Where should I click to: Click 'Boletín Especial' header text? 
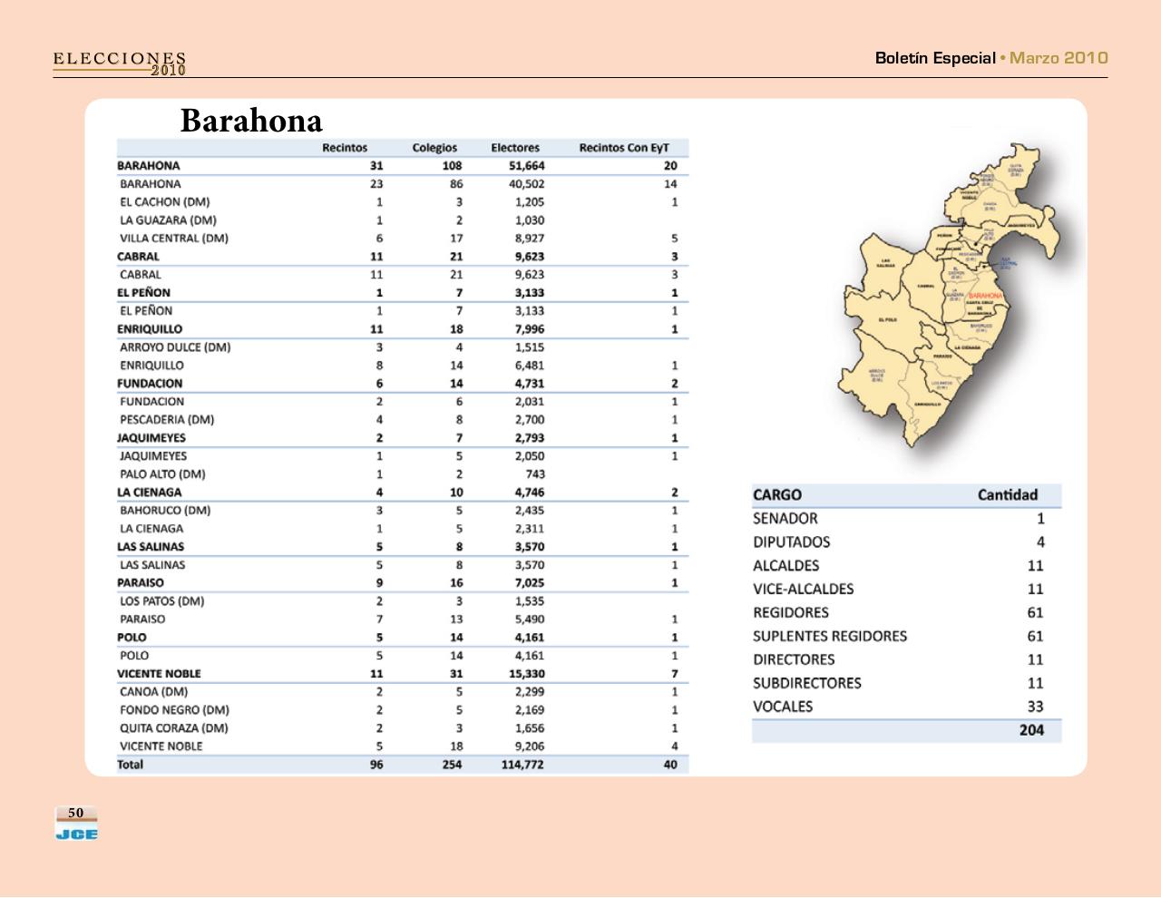934,58
